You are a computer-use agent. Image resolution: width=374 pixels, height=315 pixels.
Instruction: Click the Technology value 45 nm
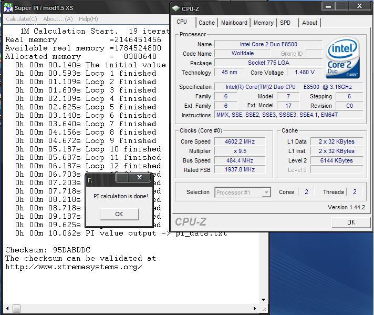229,72
